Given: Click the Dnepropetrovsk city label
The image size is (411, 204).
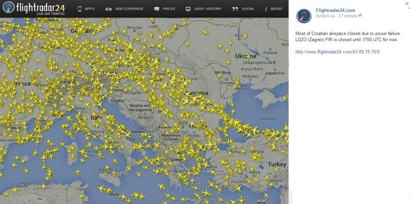Looking at the screenshot, I should (x=258, y=63).
